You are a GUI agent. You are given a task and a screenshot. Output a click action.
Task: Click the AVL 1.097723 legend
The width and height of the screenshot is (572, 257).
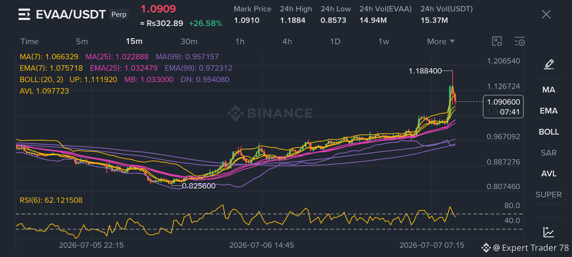click(44, 91)
